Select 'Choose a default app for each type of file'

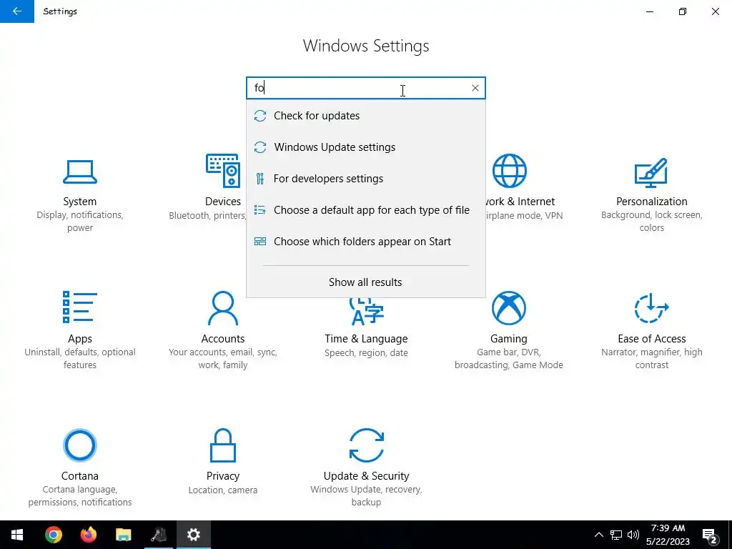(x=365, y=210)
